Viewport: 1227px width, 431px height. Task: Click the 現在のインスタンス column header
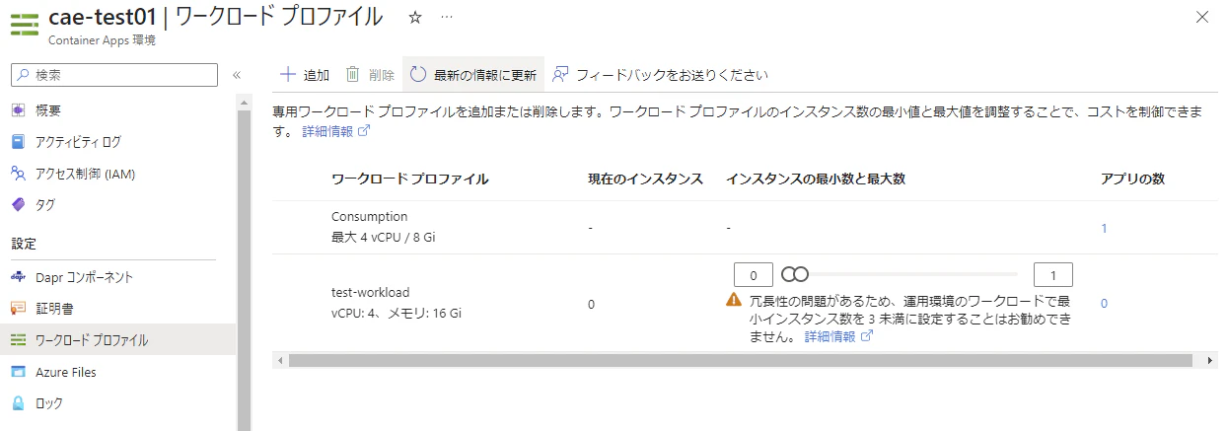coord(645,179)
